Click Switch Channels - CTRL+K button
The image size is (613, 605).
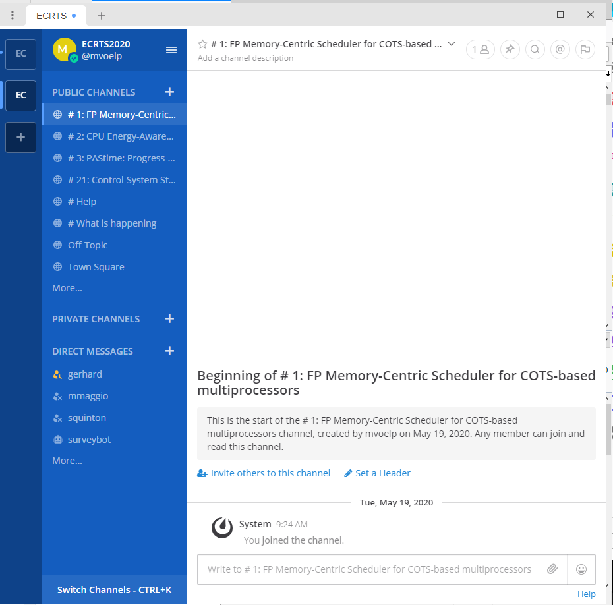coord(115,589)
